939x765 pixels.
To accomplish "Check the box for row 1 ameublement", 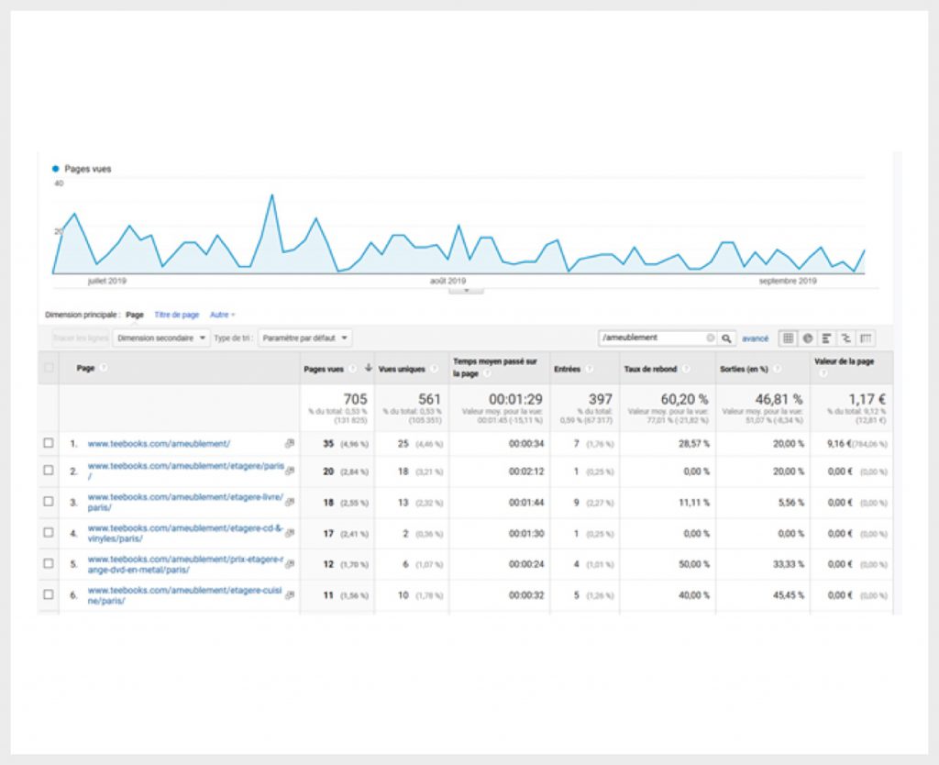I will [x=49, y=444].
